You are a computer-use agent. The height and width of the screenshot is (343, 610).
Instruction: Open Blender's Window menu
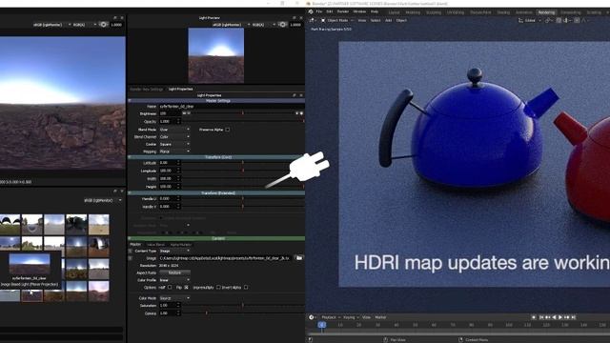click(x=359, y=11)
